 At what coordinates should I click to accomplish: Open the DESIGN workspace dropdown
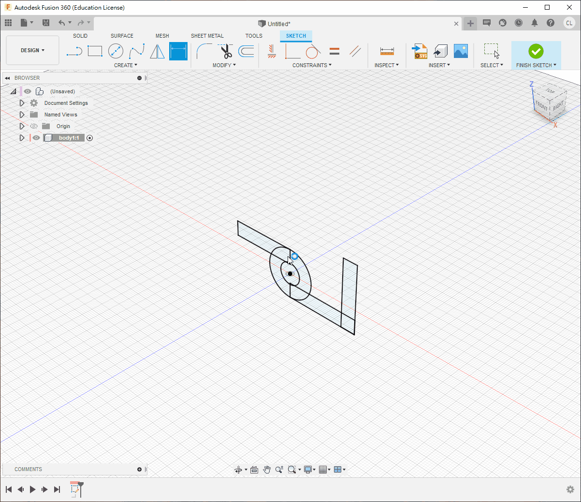(x=32, y=50)
